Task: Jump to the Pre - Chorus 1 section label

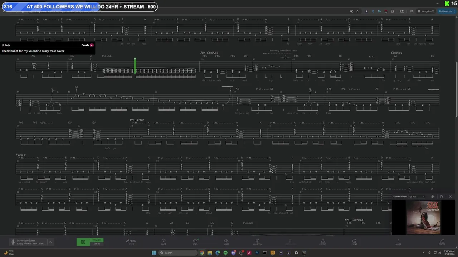Action: click(209, 53)
